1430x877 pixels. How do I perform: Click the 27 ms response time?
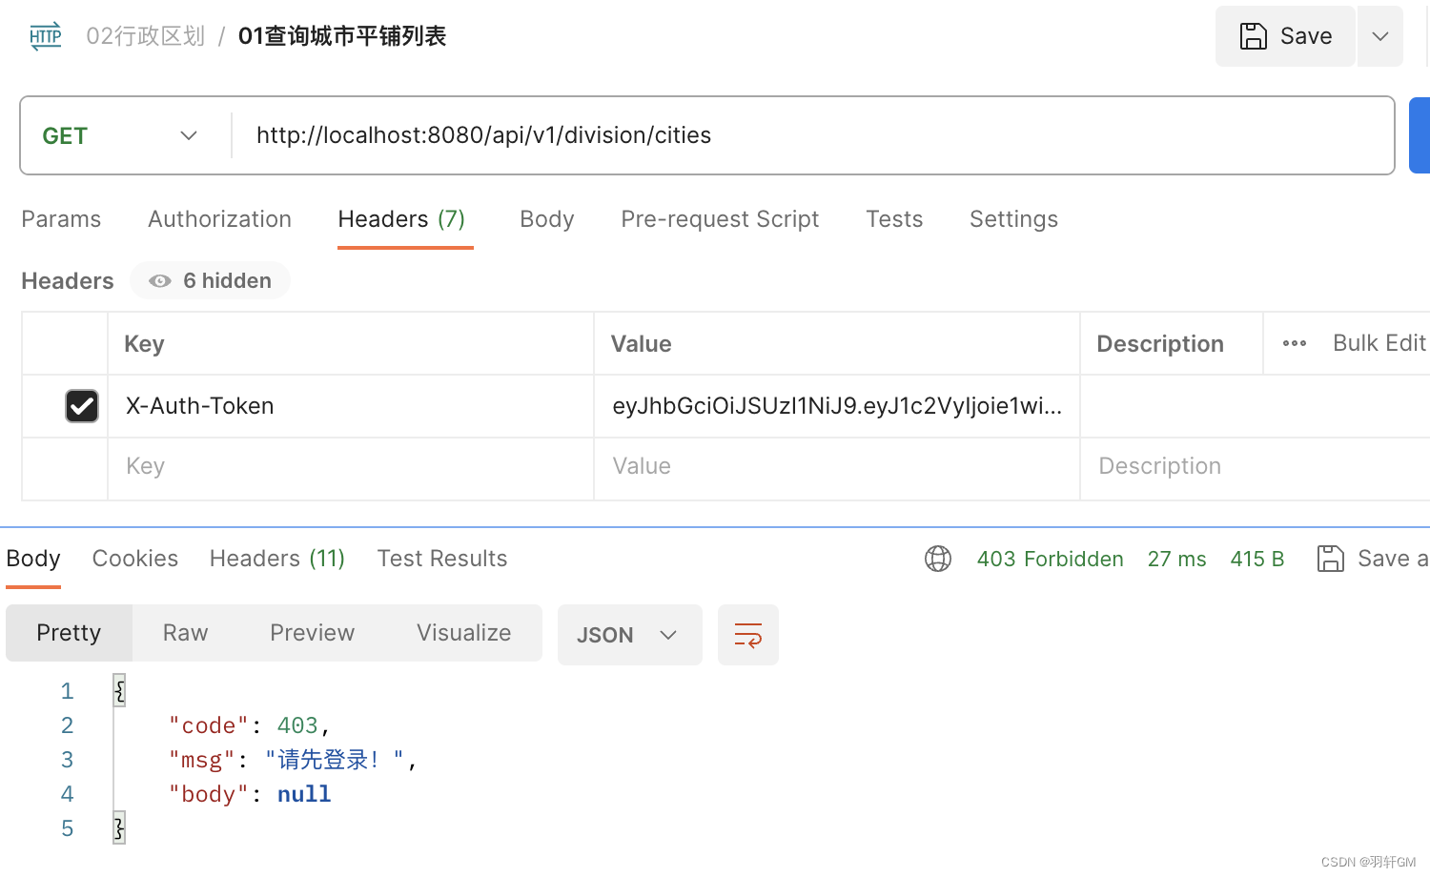click(x=1176, y=559)
